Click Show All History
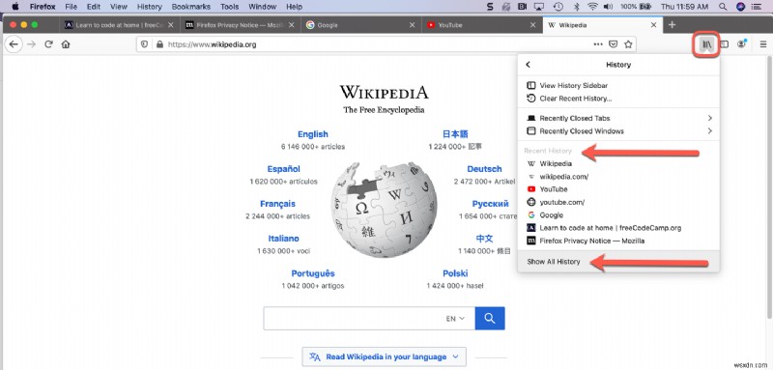 tap(618, 262)
